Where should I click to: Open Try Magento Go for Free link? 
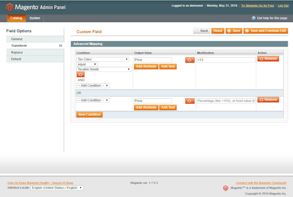257,5
